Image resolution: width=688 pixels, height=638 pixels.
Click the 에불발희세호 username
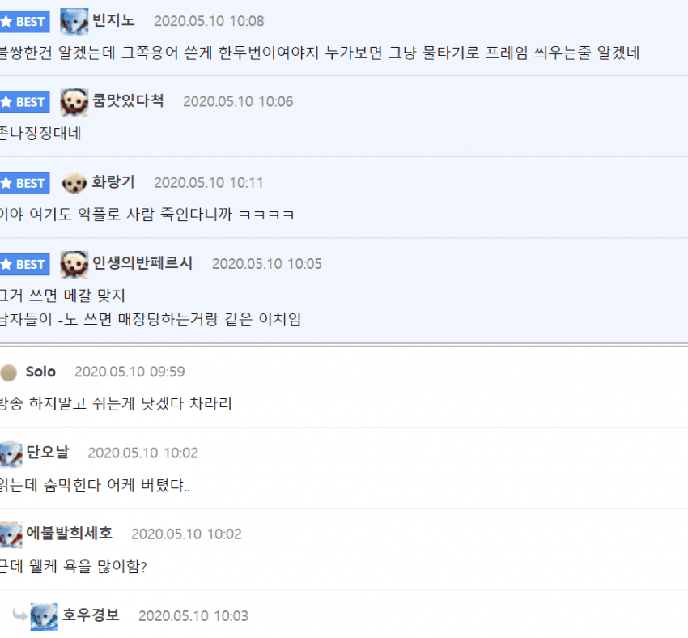point(70,534)
